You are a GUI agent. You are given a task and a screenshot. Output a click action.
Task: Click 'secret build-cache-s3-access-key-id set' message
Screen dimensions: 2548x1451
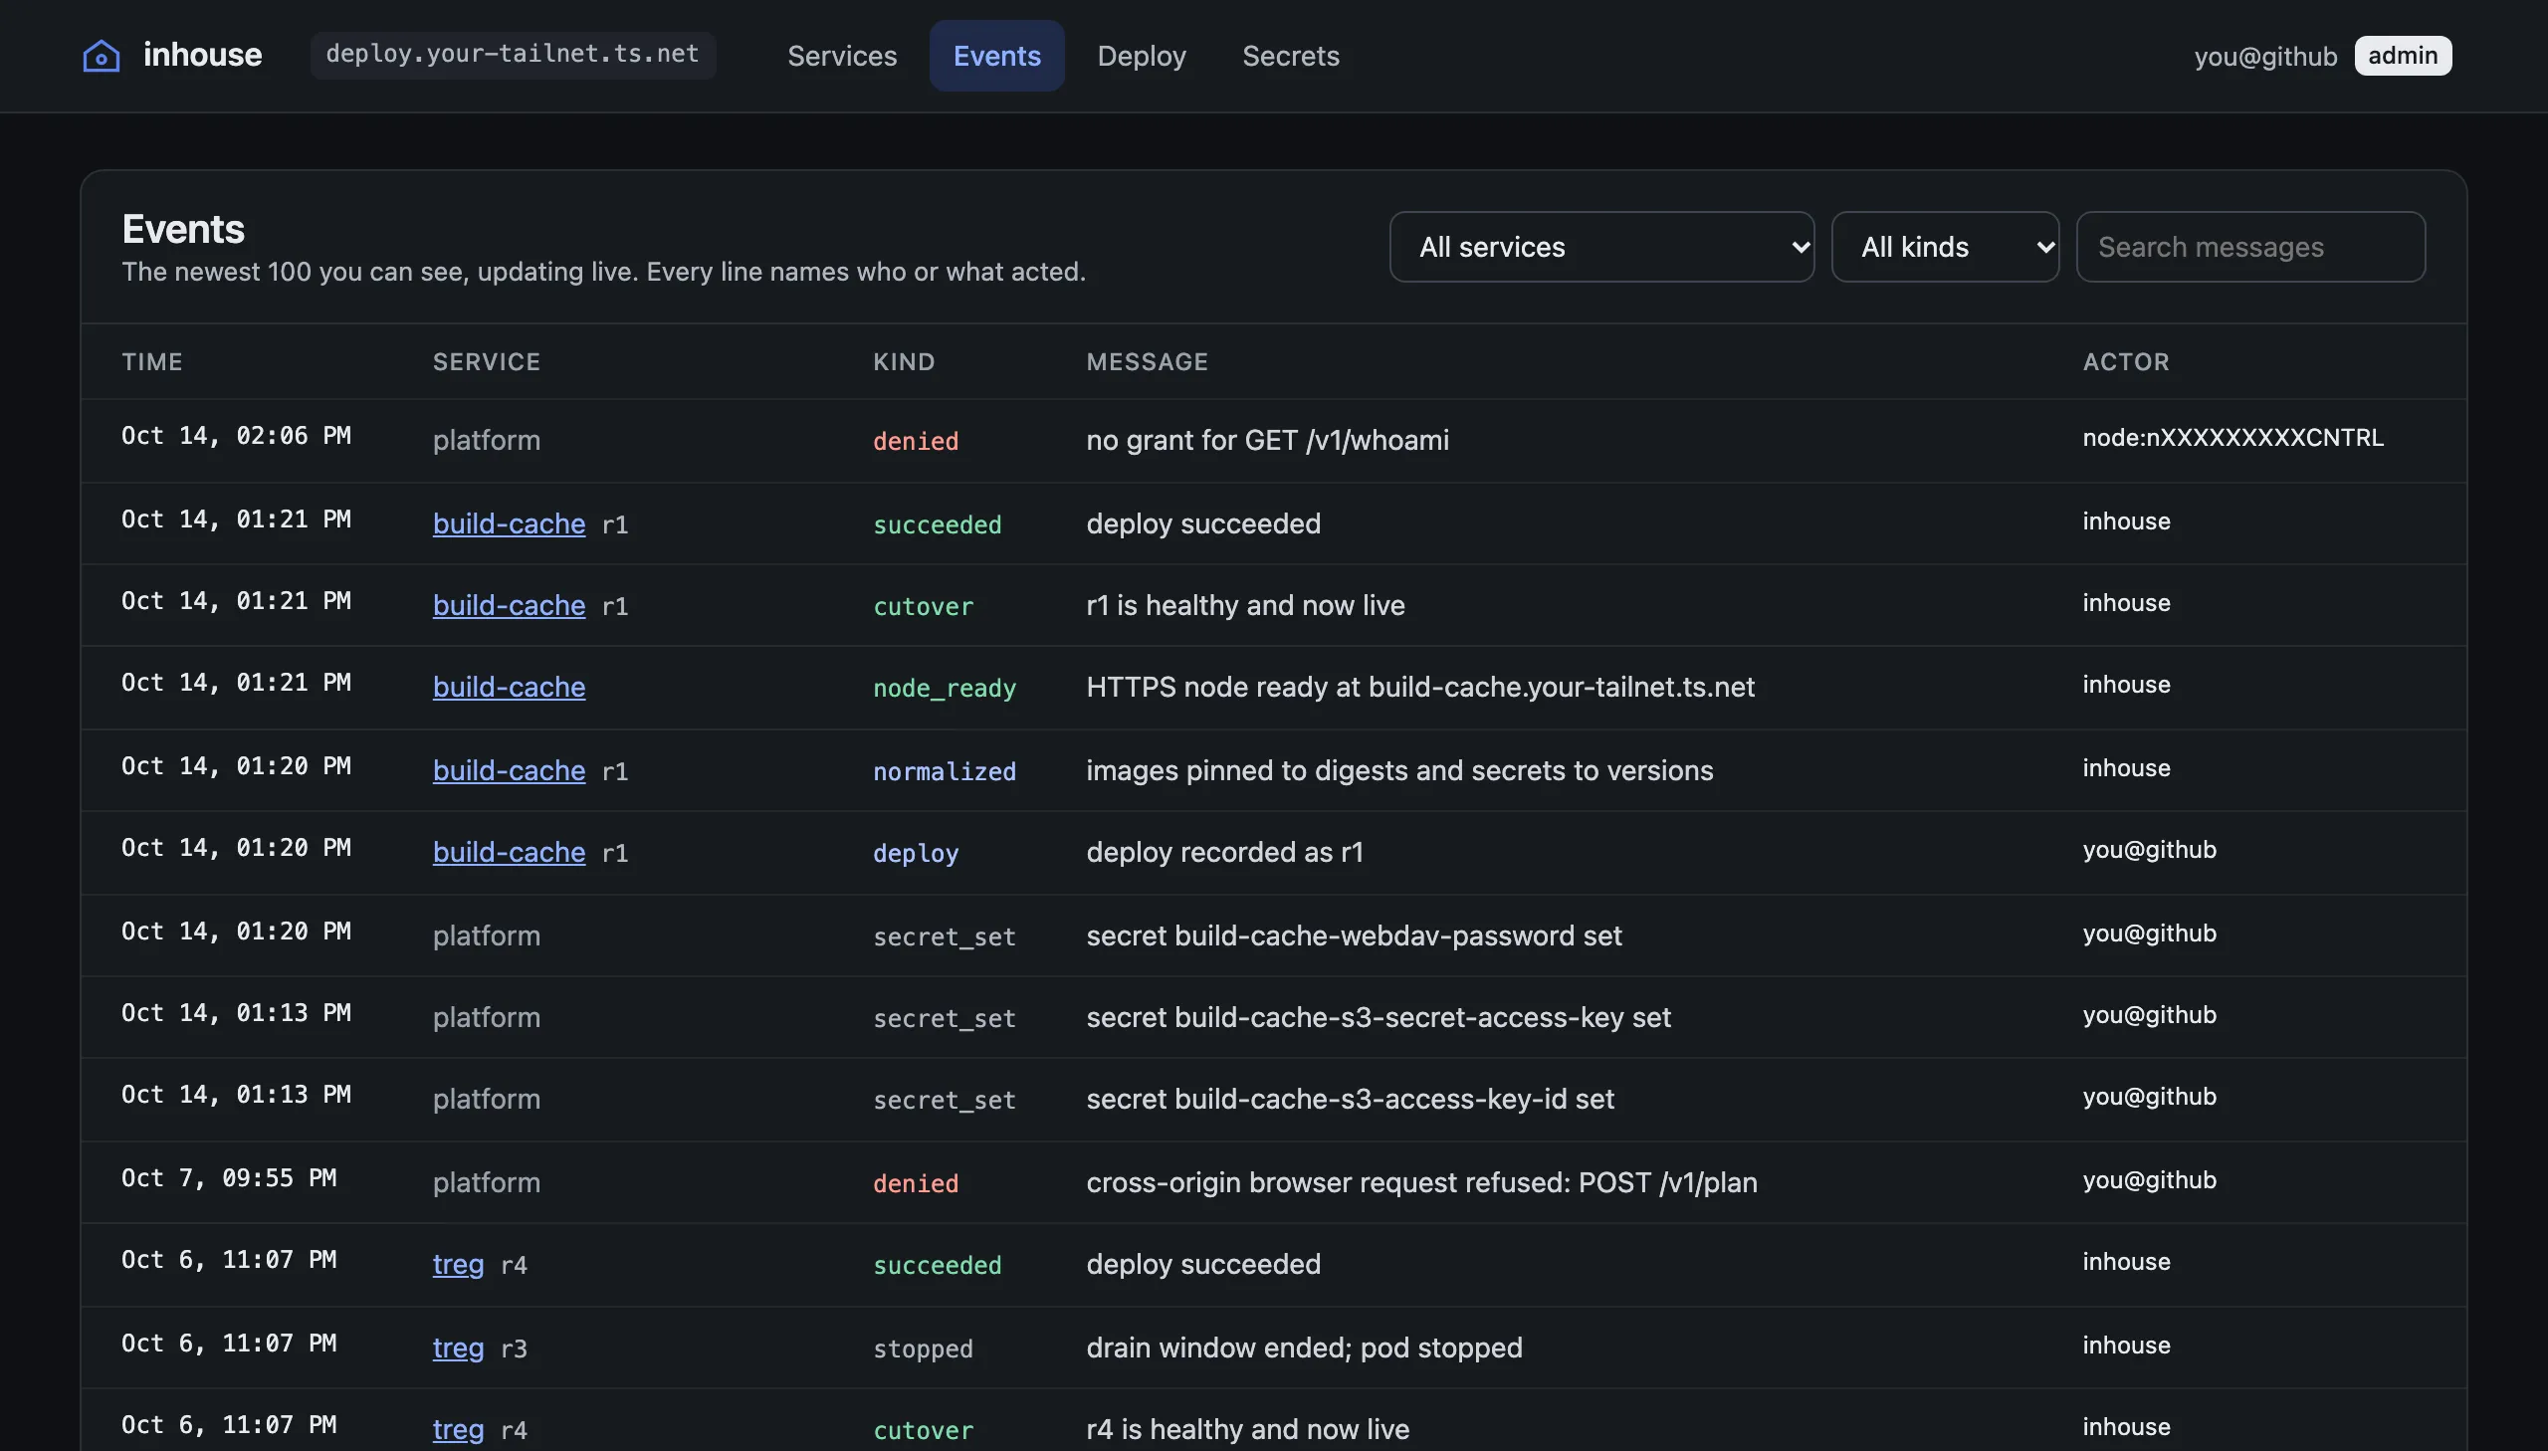(1351, 1099)
